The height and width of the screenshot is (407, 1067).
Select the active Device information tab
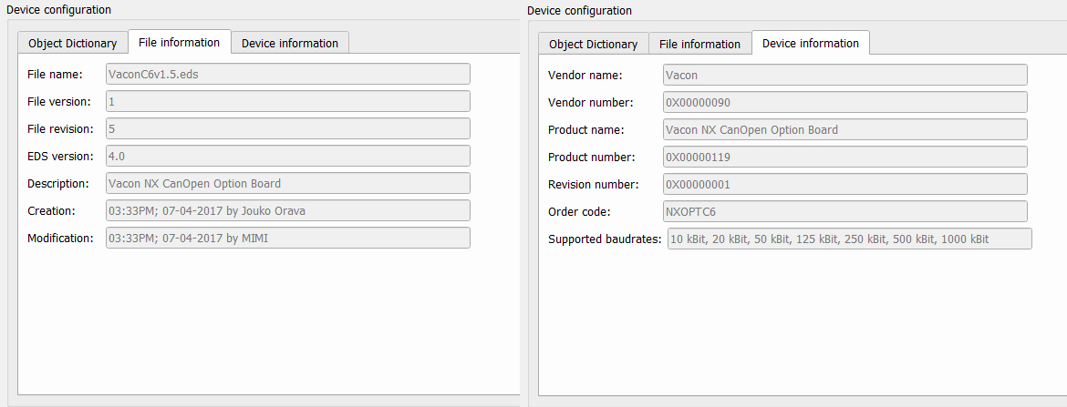click(810, 44)
